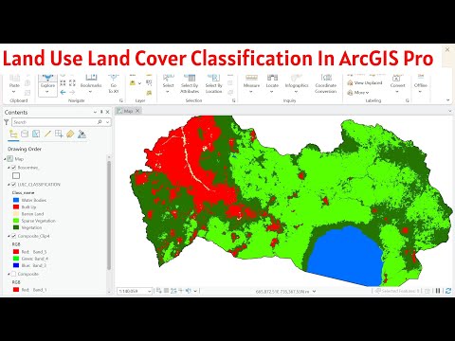Viewport: 455px width, 341px height.
Task: Go to next extent gray arrow
Action: click(x=72, y=92)
